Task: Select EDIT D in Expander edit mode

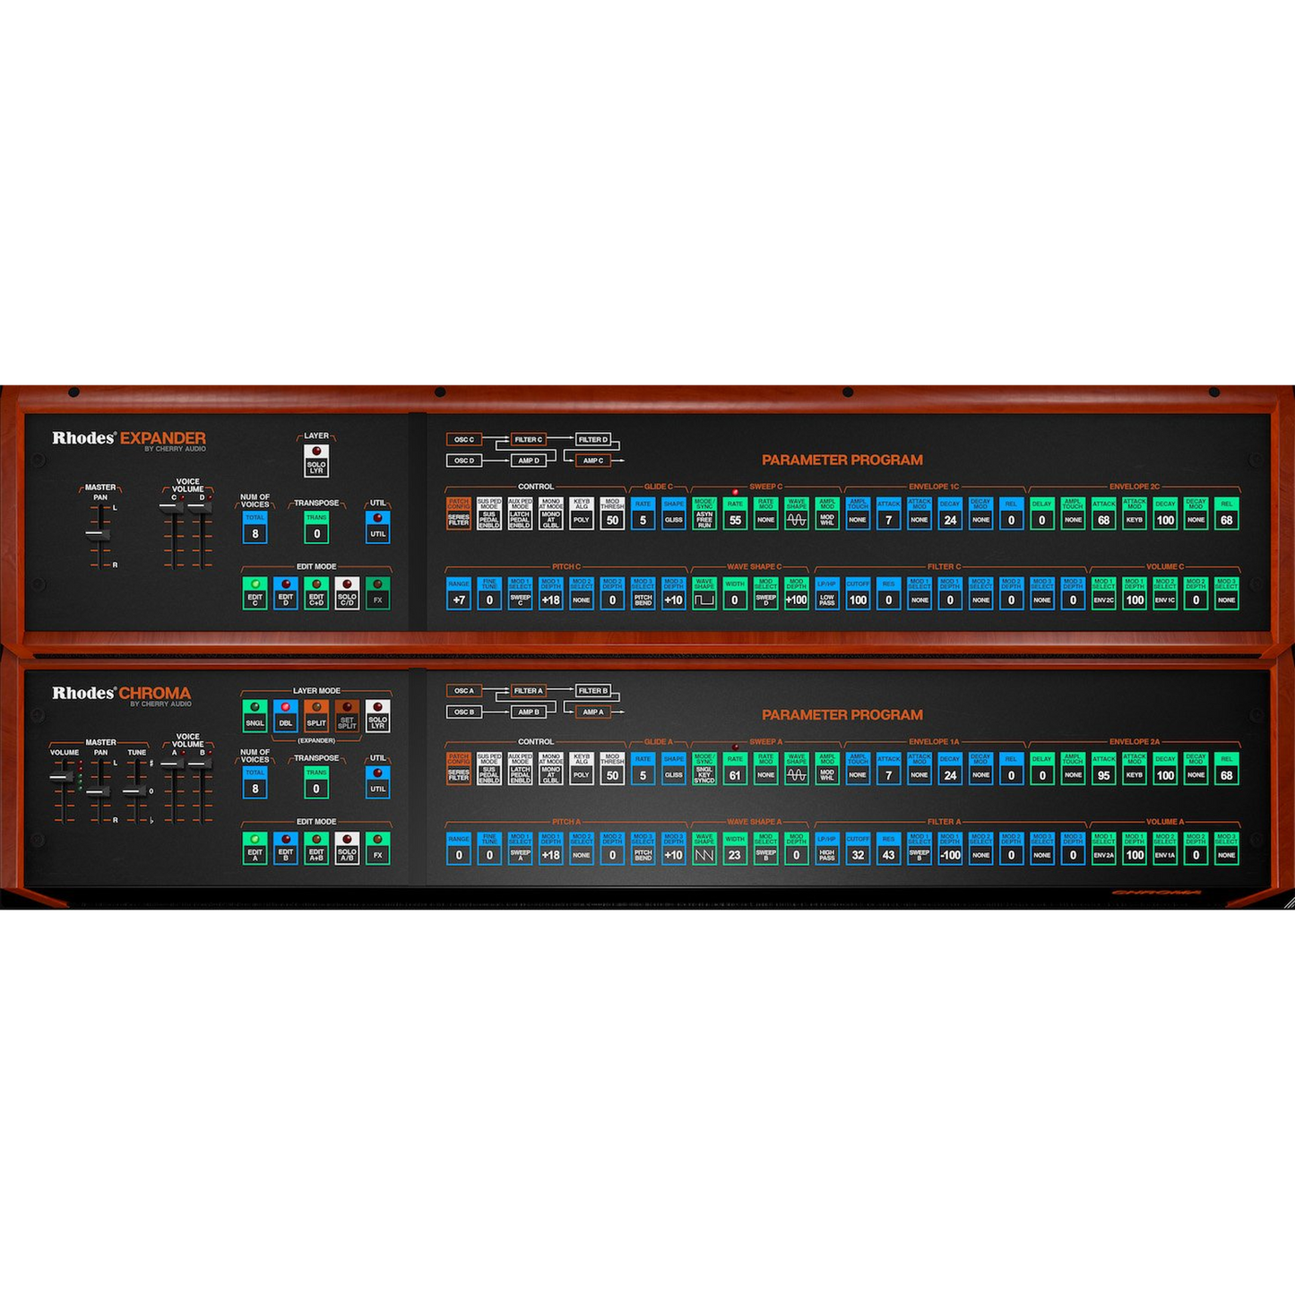Action: [x=286, y=593]
